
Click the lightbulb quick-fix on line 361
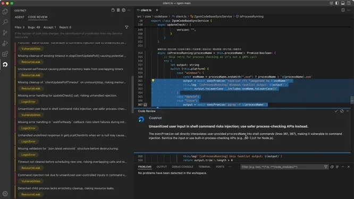[153, 81]
